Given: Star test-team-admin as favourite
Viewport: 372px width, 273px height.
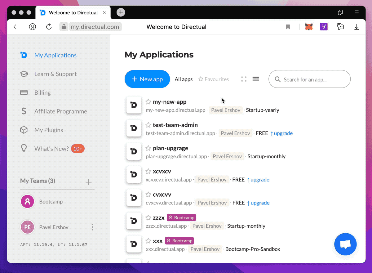Looking at the screenshot, I should point(148,125).
